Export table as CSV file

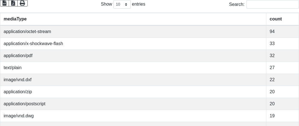pyautogui.click(x=4, y=3)
